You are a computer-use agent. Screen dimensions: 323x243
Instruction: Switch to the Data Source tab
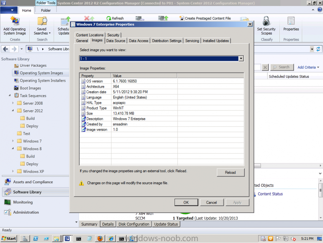pyautogui.click(x=116, y=40)
